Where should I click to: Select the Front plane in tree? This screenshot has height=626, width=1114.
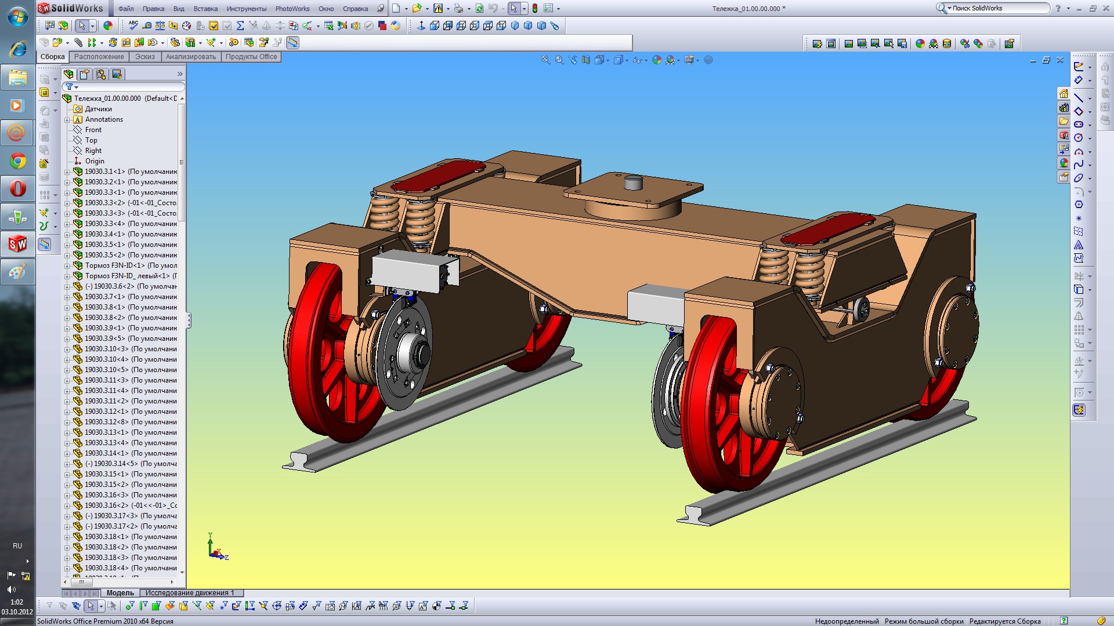(93, 130)
